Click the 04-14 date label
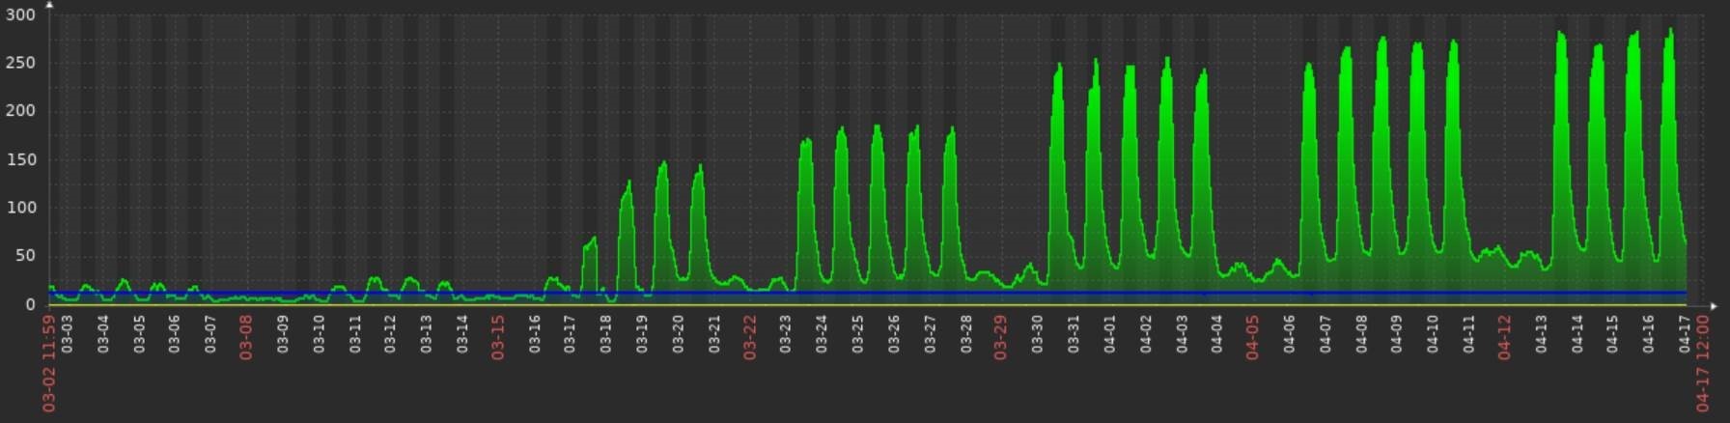The width and height of the screenshot is (1730, 423). [x=1577, y=333]
